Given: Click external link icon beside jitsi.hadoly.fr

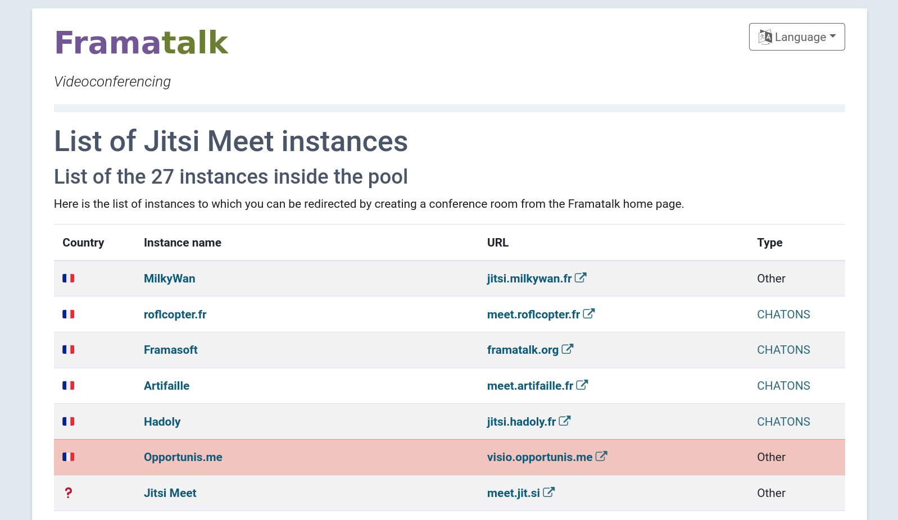Looking at the screenshot, I should click(565, 421).
